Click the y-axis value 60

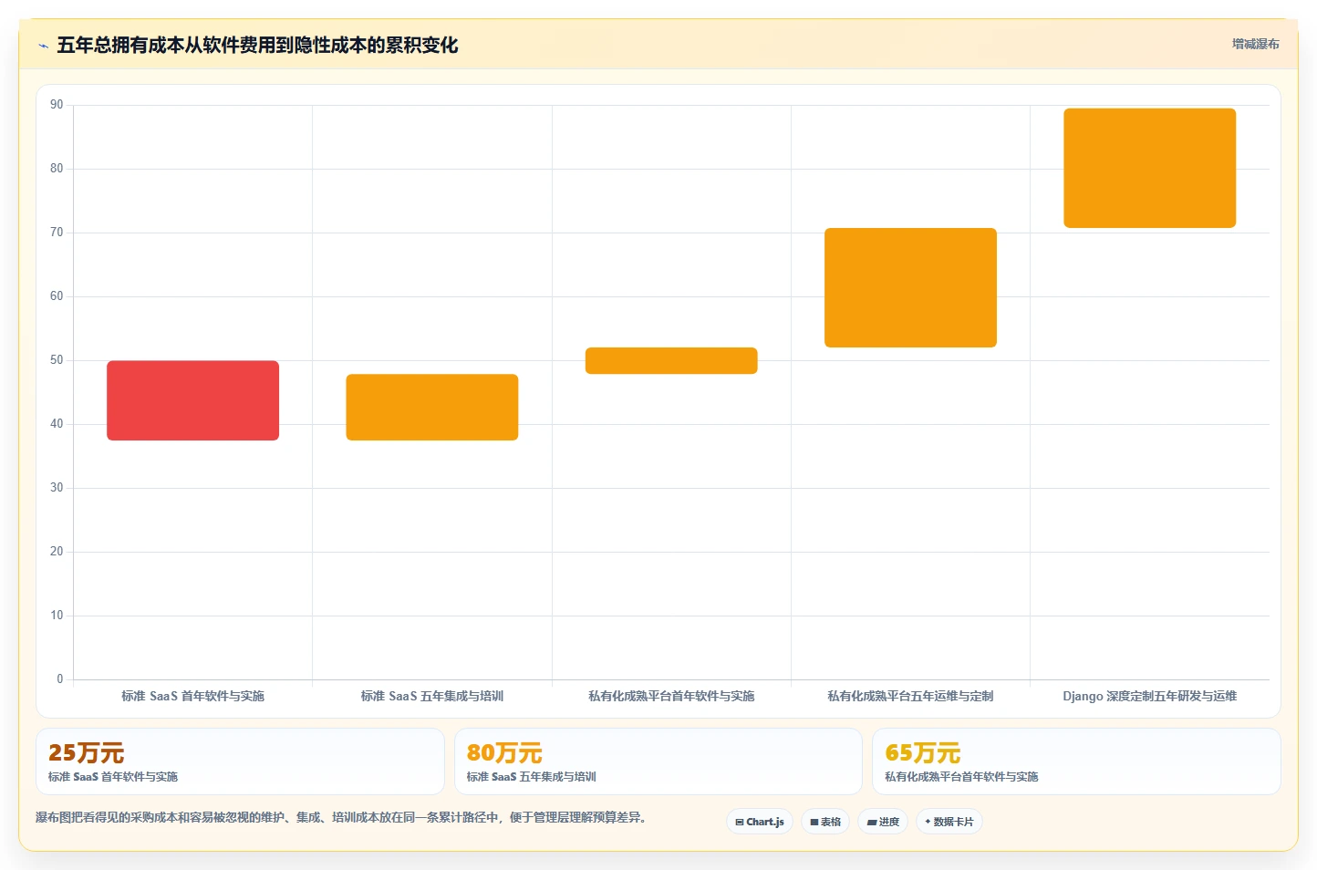point(57,296)
